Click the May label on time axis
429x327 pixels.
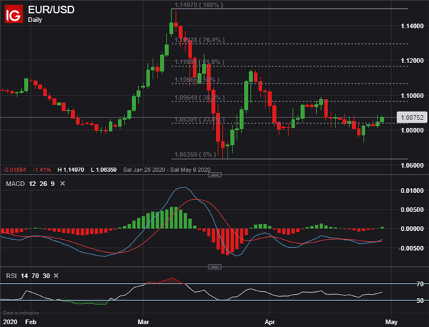coord(391,322)
